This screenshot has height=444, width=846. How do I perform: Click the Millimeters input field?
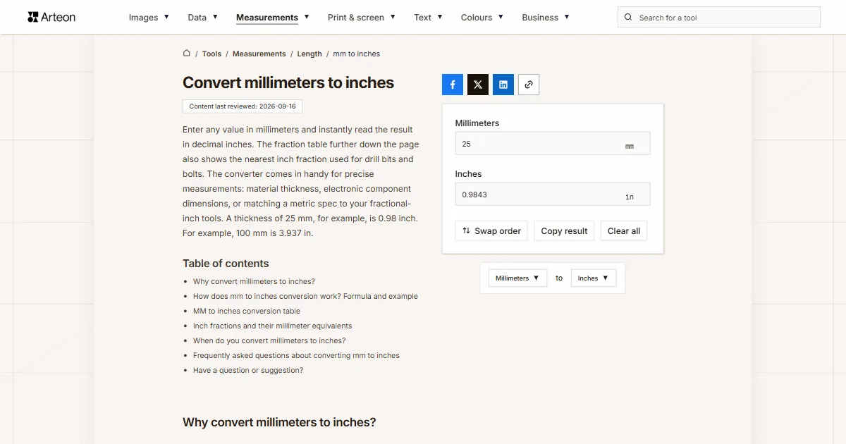(x=553, y=144)
